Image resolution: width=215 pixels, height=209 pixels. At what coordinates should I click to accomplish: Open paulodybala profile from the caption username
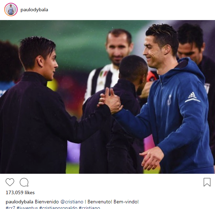tap(19, 202)
